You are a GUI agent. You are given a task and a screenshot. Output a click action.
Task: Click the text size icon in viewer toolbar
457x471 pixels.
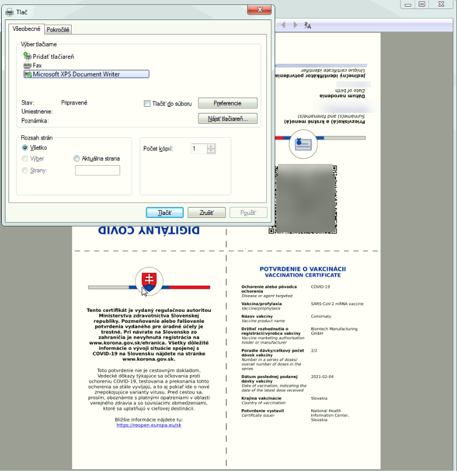pos(308,25)
